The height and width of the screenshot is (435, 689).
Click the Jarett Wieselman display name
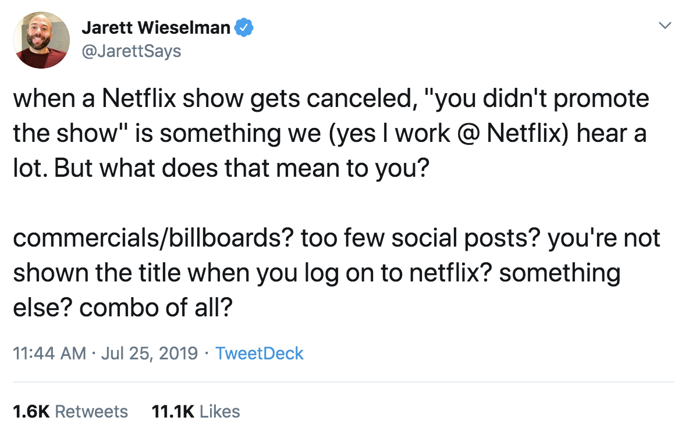156,28
